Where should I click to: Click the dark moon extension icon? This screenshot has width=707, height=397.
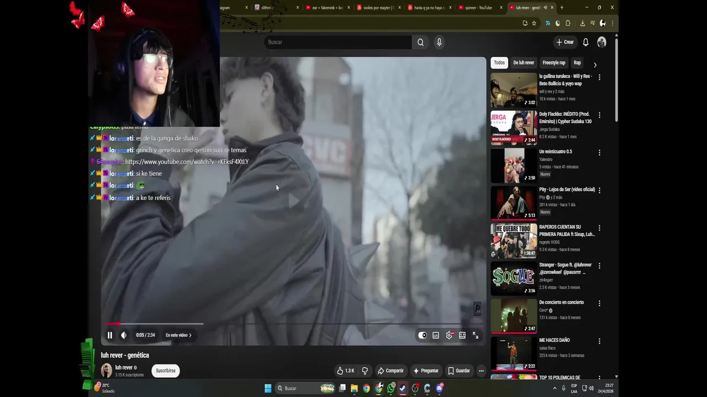(x=558, y=23)
